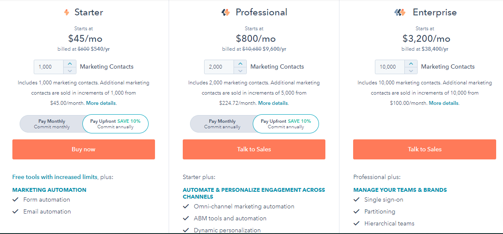The height and width of the screenshot is (234, 503).
Task: Increase Enterprise marketing contacts with up arrow
Action: [411, 64]
